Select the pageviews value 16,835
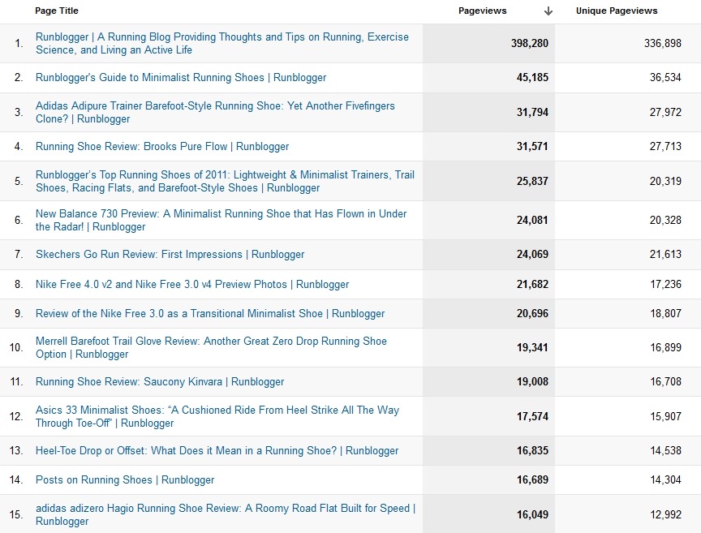This screenshot has height=533, width=701. click(x=532, y=450)
